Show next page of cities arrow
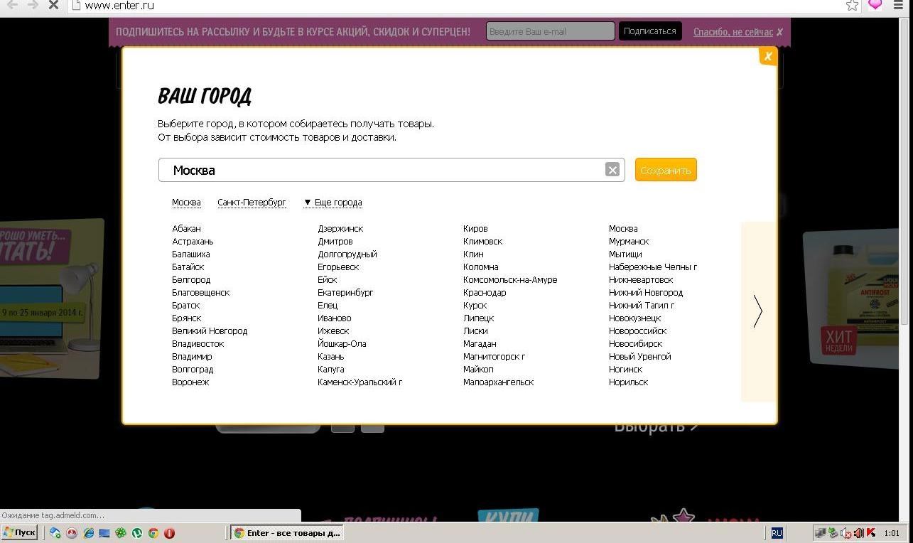Viewport: 913px width, 543px height. click(757, 311)
